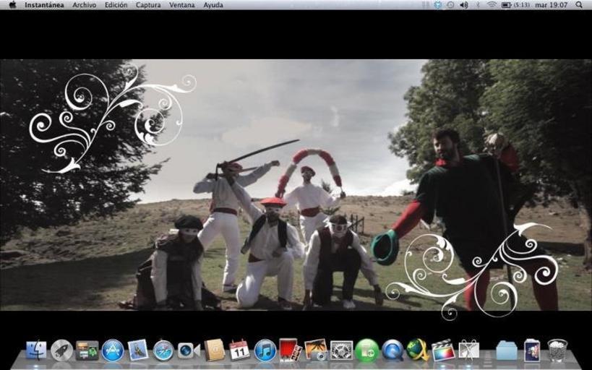
Task: Open the Edición menu
Action: [116, 5]
